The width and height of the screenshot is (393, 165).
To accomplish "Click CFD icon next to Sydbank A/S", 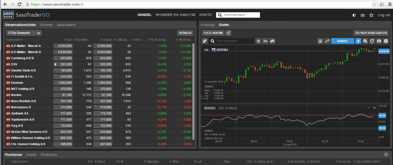I will [x=8, y=113].
